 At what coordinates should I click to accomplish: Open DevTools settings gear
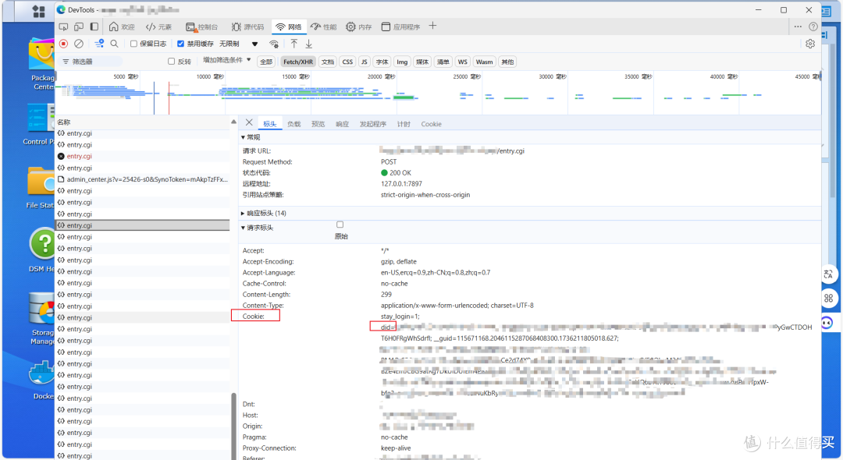[x=810, y=44]
